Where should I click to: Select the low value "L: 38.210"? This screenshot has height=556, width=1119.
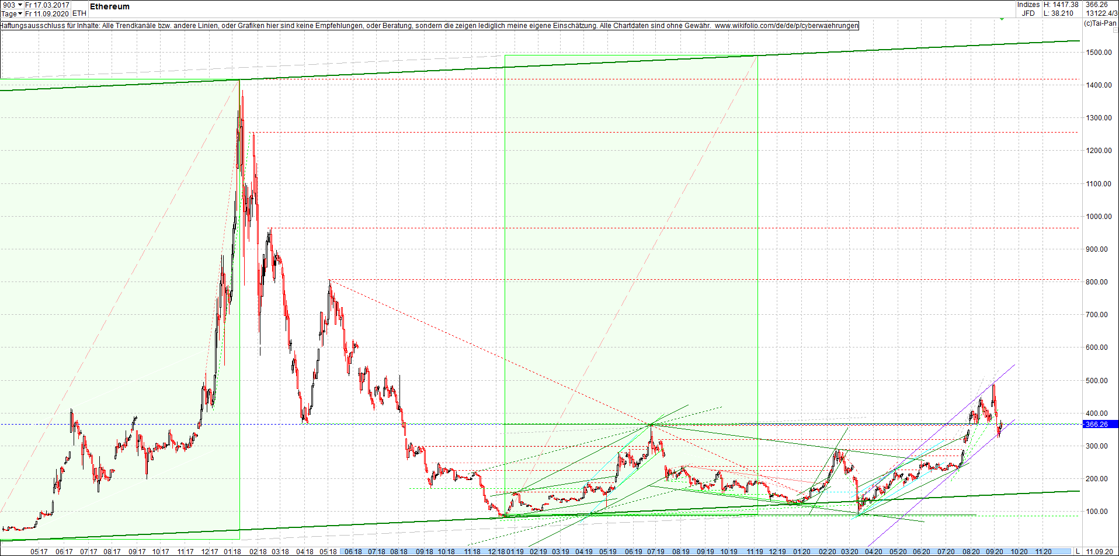coord(1058,13)
